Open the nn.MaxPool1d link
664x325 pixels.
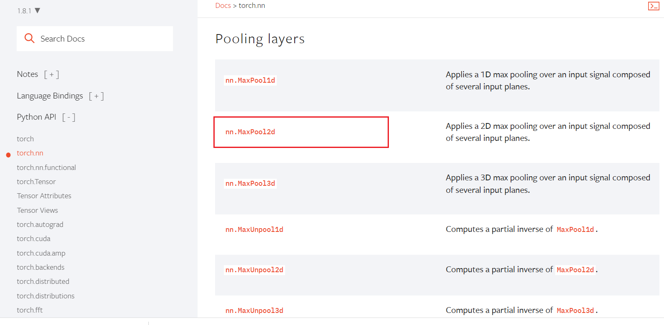pyautogui.click(x=250, y=80)
